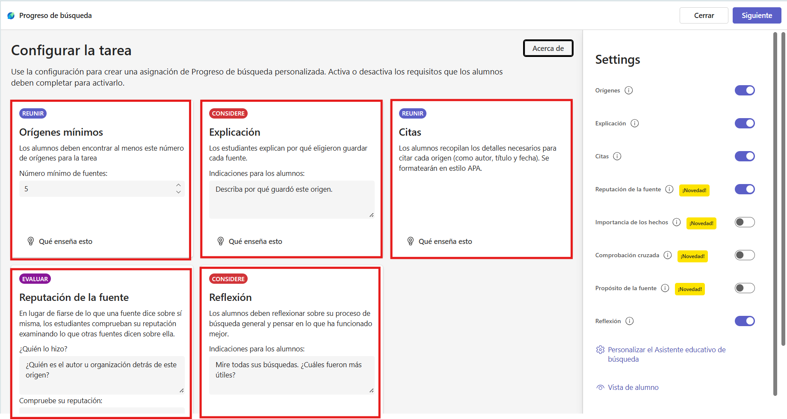Image resolution: width=787 pixels, height=419 pixels.
Task: Click ¿Quién lo hizo? text area
Action: point(102,375)
